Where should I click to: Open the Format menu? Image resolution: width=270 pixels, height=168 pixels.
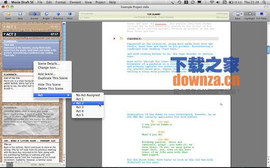tap(61, 2)
